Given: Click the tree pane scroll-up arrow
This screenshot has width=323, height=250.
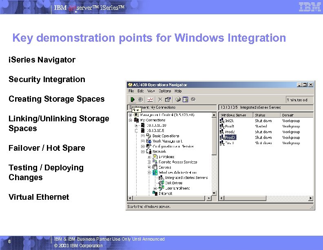Looking at the screenshot, I should [214, 115].
